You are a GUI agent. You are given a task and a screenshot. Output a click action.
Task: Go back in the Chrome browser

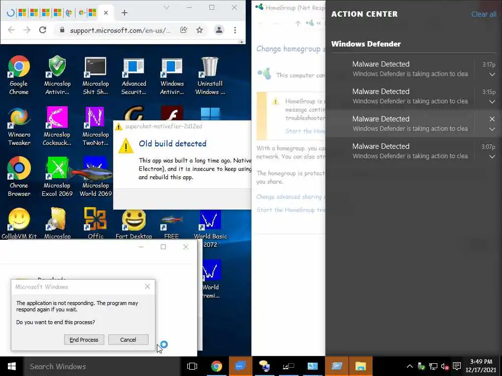coord(11,30)
